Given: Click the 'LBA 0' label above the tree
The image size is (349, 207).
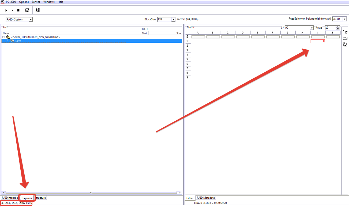Looking at the screenshot, I should tap(144, 29).
